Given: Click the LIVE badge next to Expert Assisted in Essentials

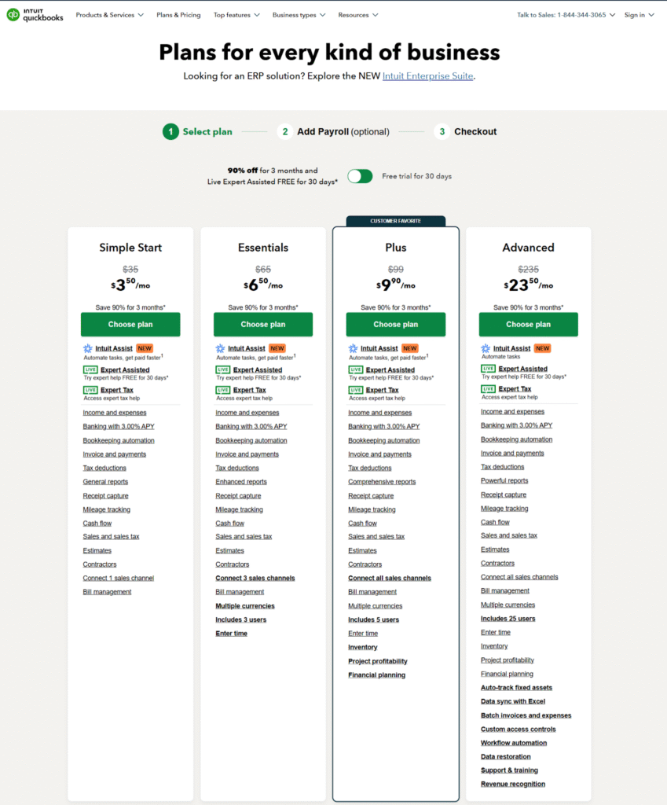Looking at the screenshot, I should coord(223,369).
